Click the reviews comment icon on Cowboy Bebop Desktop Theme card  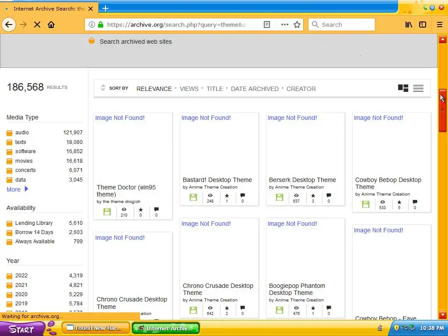pyautogui.click(x=415, y=202)
